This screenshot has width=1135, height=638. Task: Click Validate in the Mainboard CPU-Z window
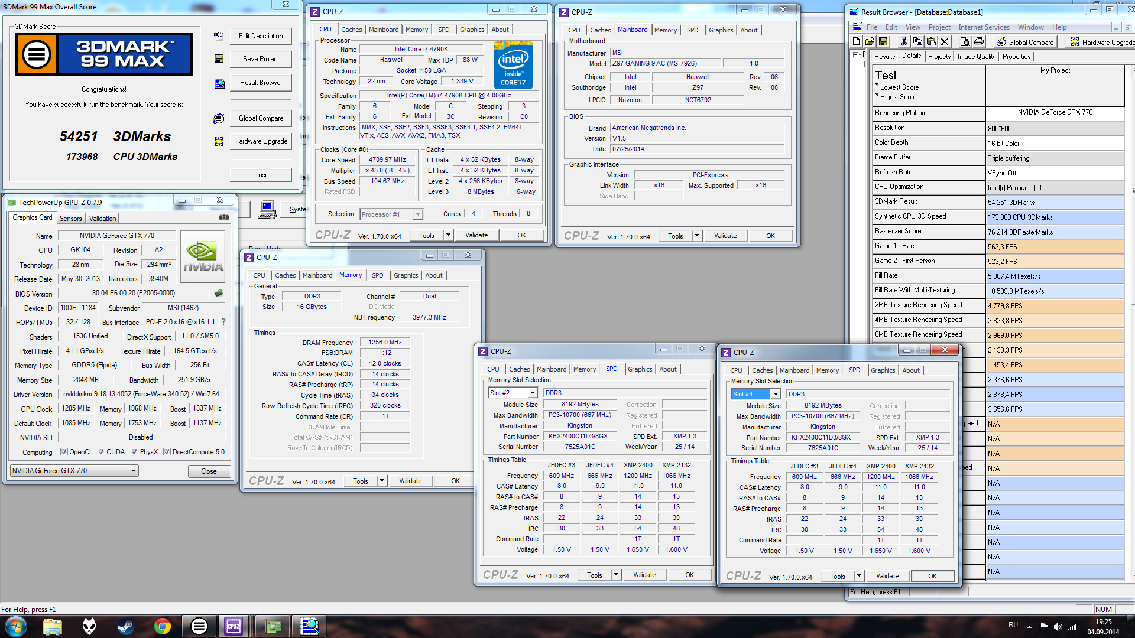[725, 236]
